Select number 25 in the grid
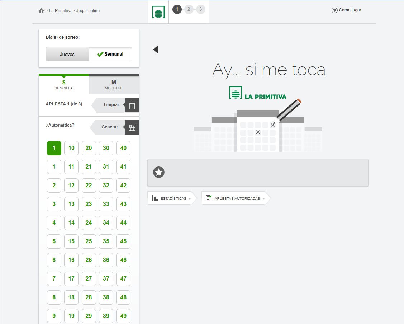404x324 pixels. 89,241
